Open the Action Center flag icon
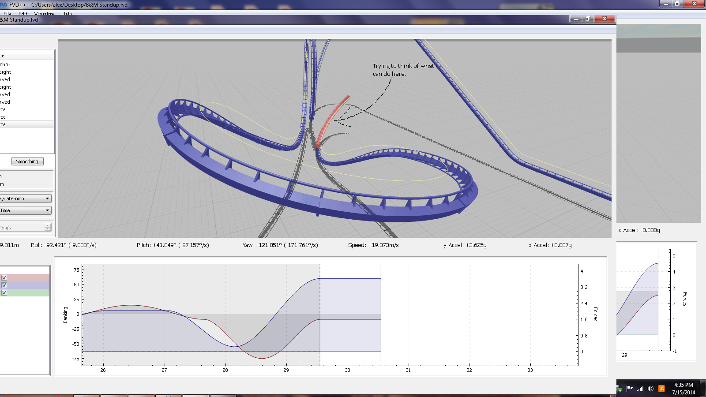 tap(630, 389)
